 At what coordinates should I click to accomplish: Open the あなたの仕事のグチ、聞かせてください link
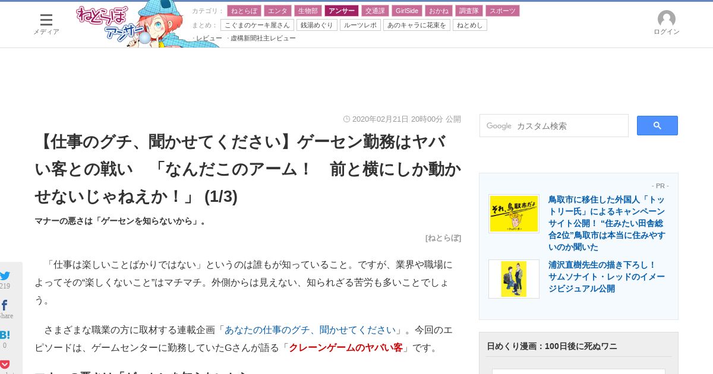coord(310,330)
